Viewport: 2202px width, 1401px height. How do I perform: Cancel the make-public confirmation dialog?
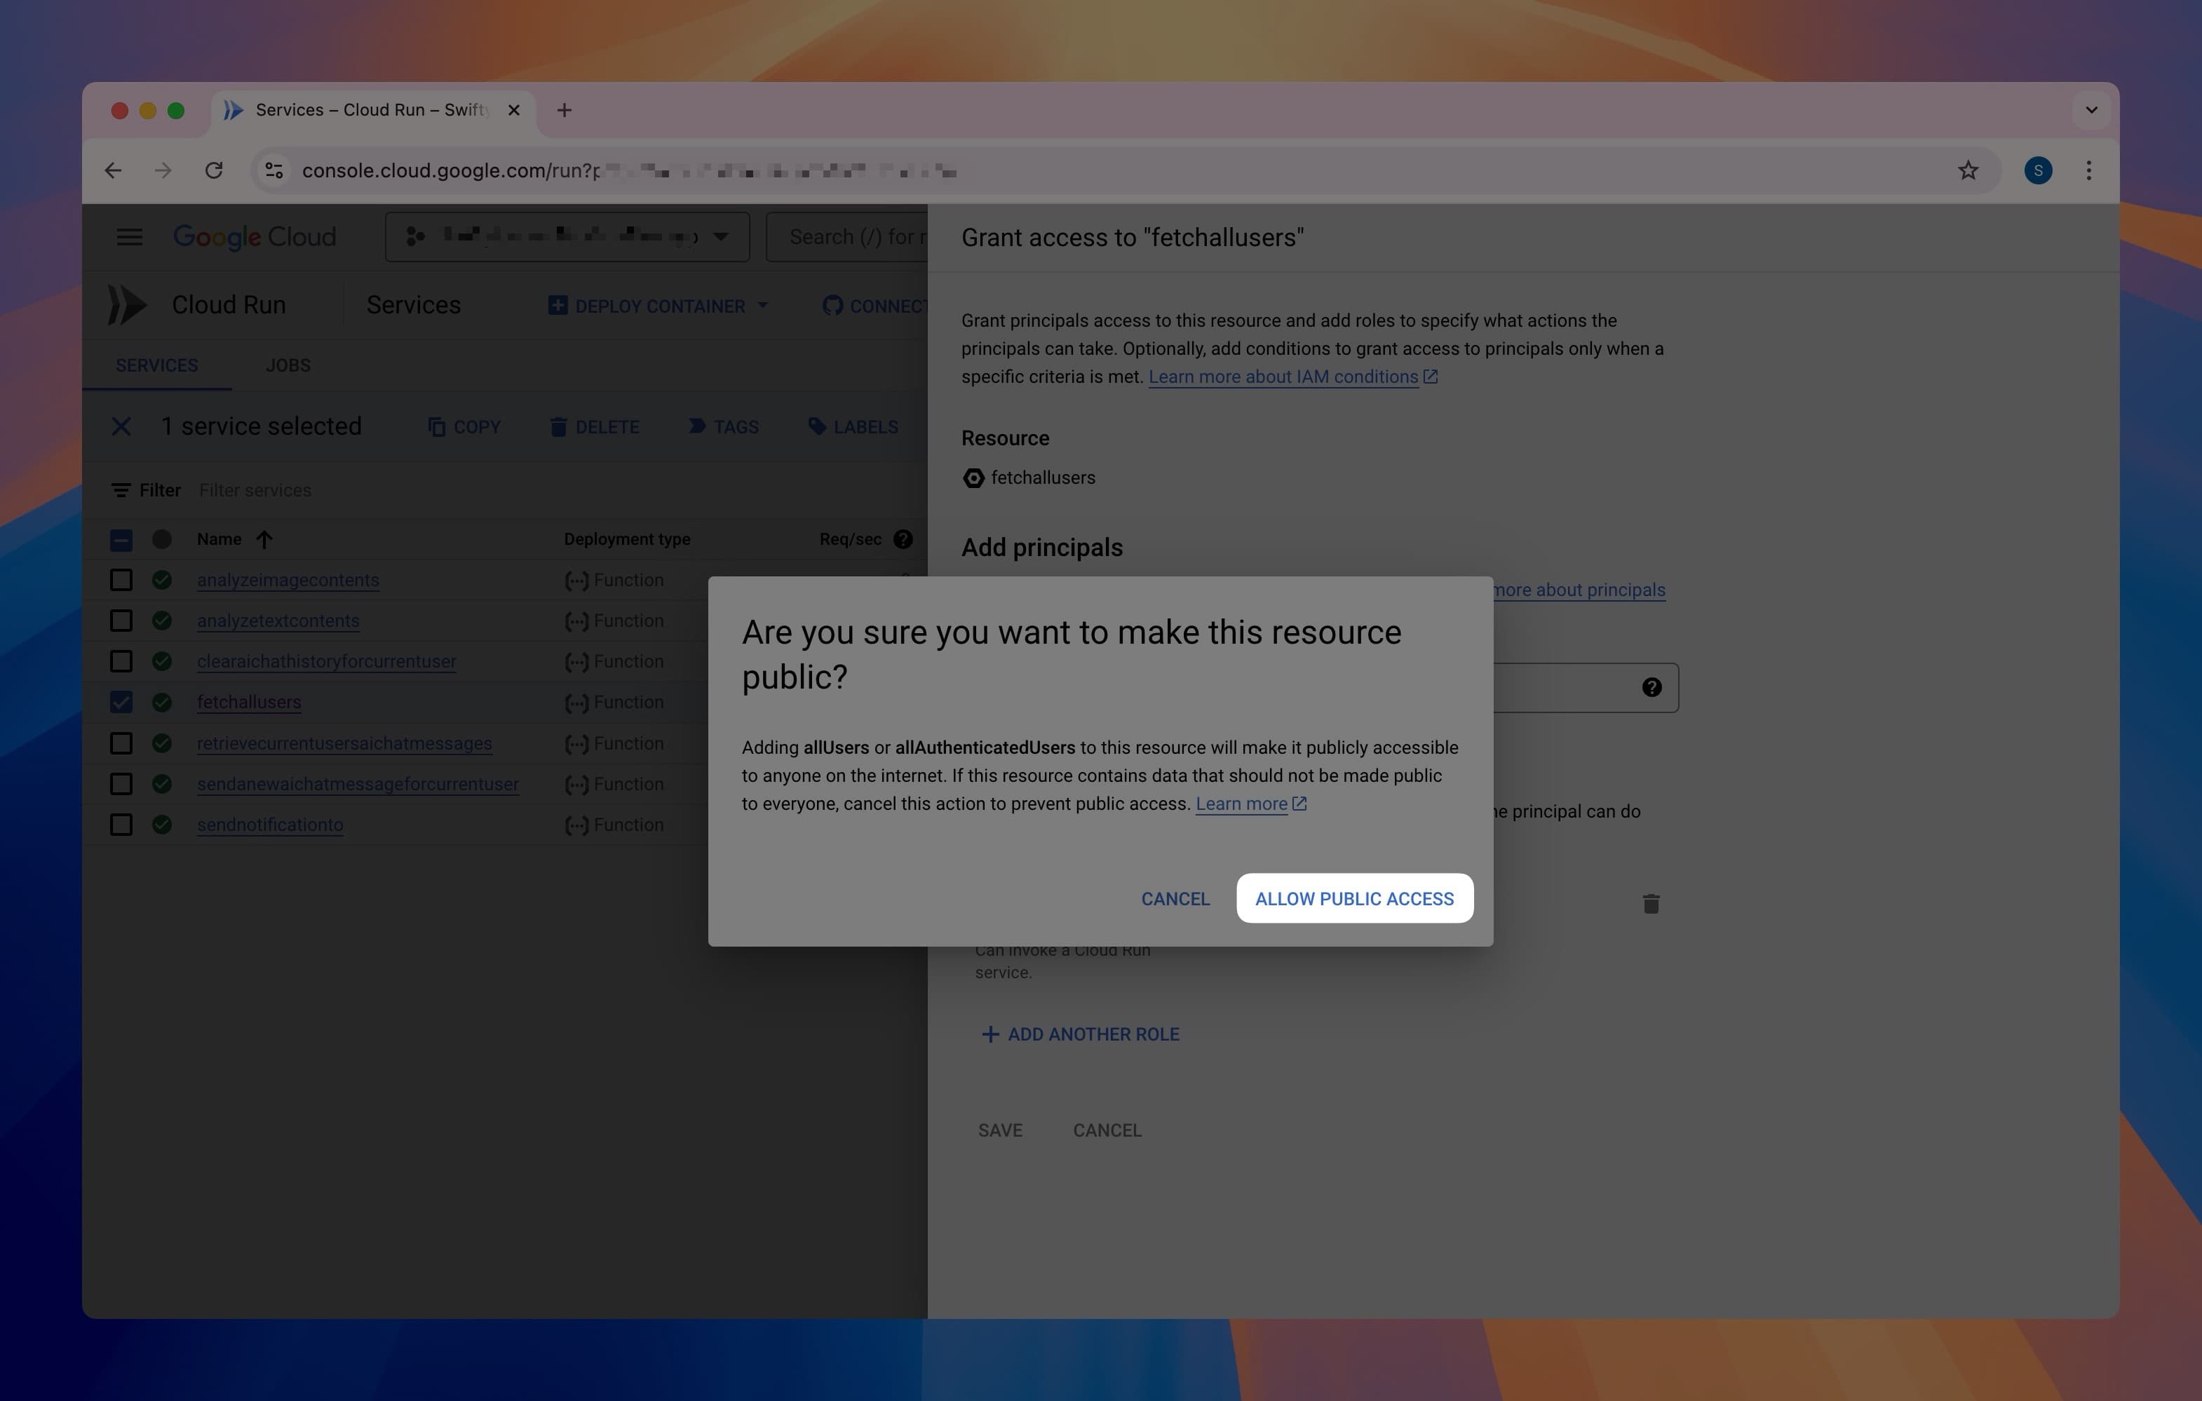[1175, 898]
